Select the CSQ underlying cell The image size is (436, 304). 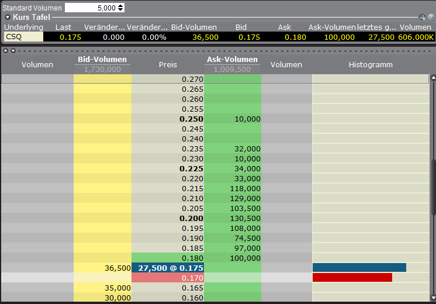pos(22,37)
